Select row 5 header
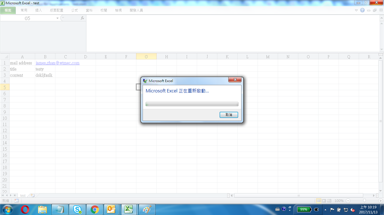The width and height of the screenshot is (384, 215). point(4,87)
